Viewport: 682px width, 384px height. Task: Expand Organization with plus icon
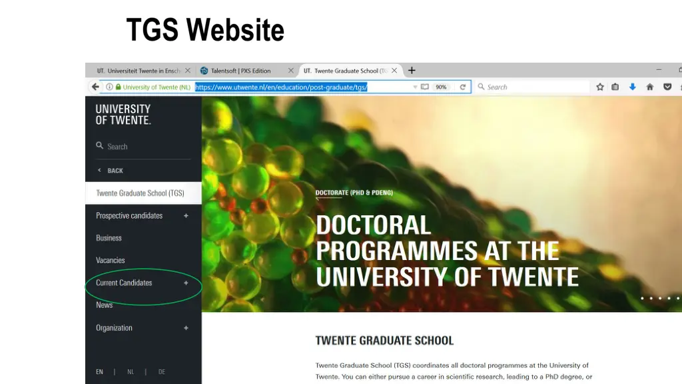[x=186, y=328]
